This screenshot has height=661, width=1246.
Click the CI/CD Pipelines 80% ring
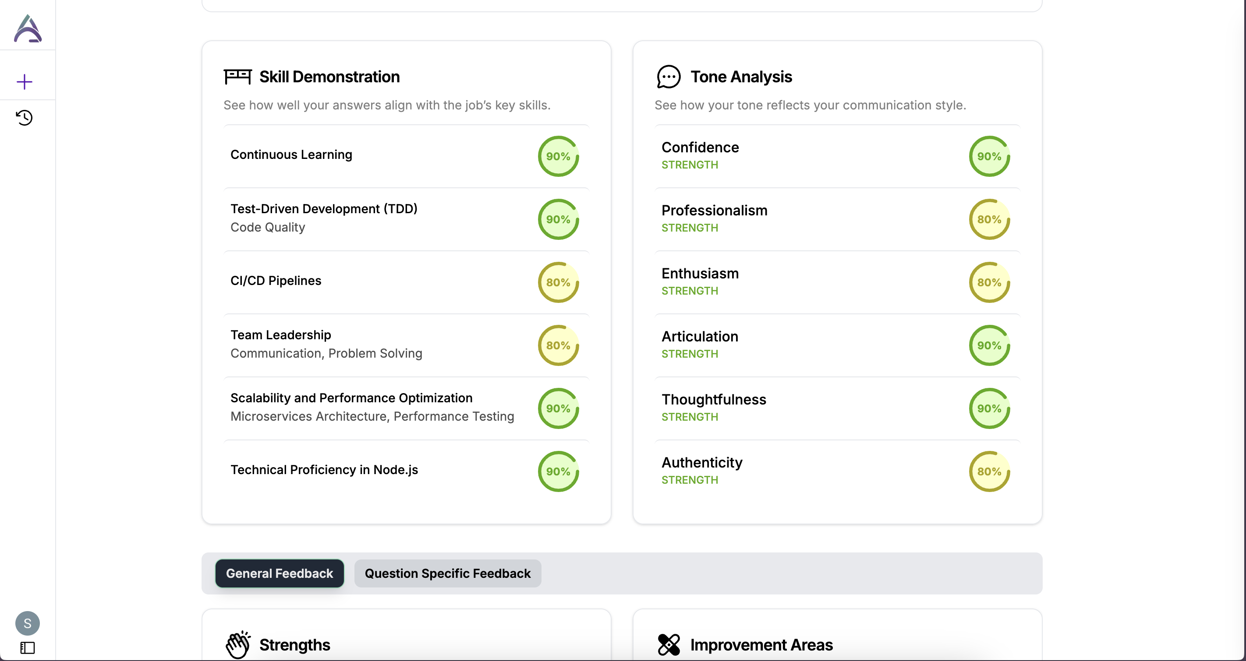[x=558, y=283]
